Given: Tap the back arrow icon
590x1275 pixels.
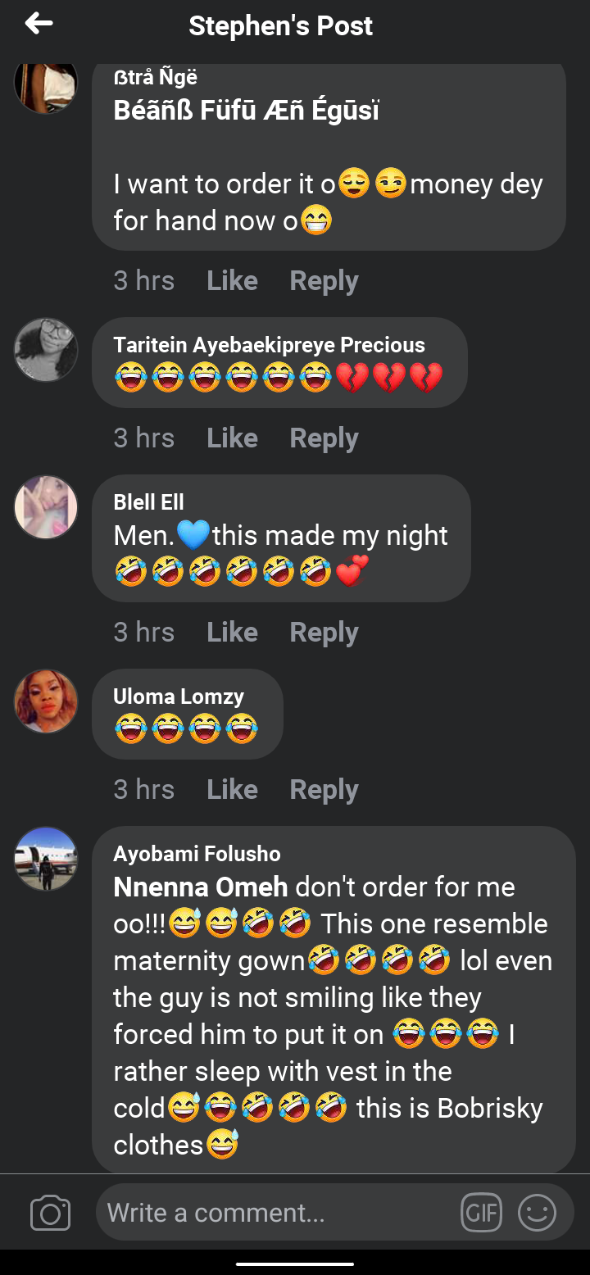Looking at the screenshot, I should coord(39,25).
